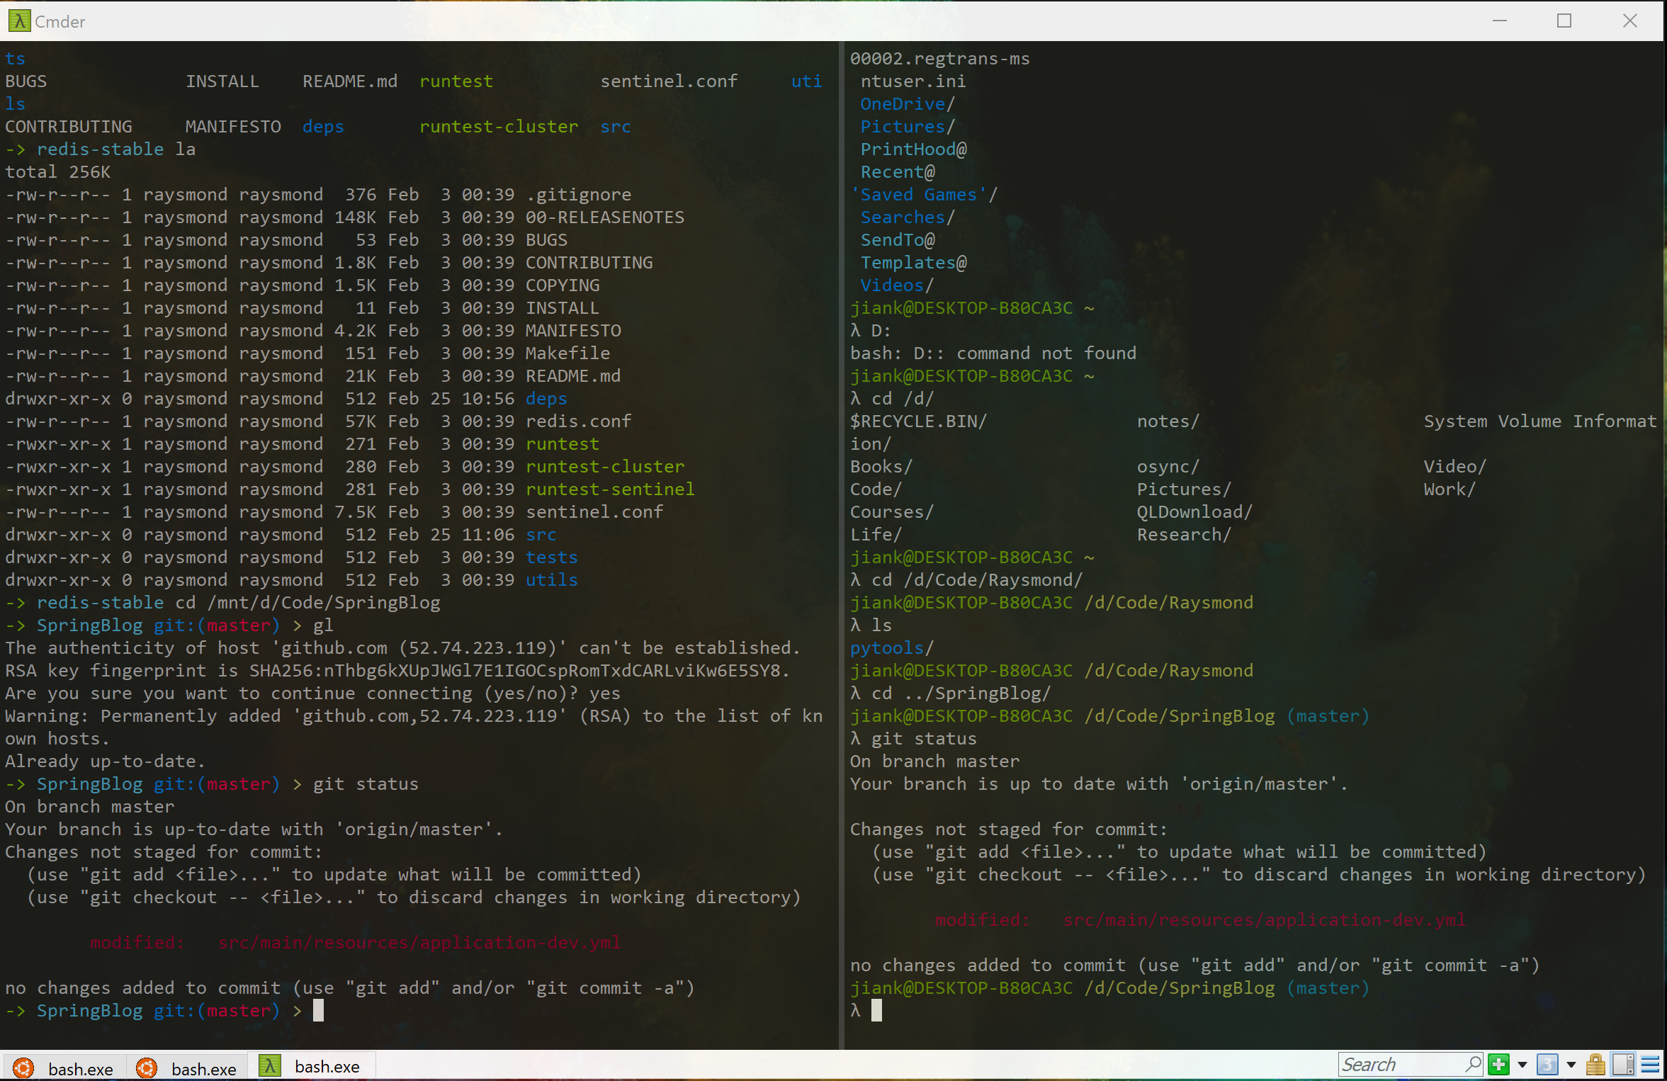Toggle console lock with the padlock icon
The height and width of the screenshot is (1081, 1667).
[1594, 1064]
